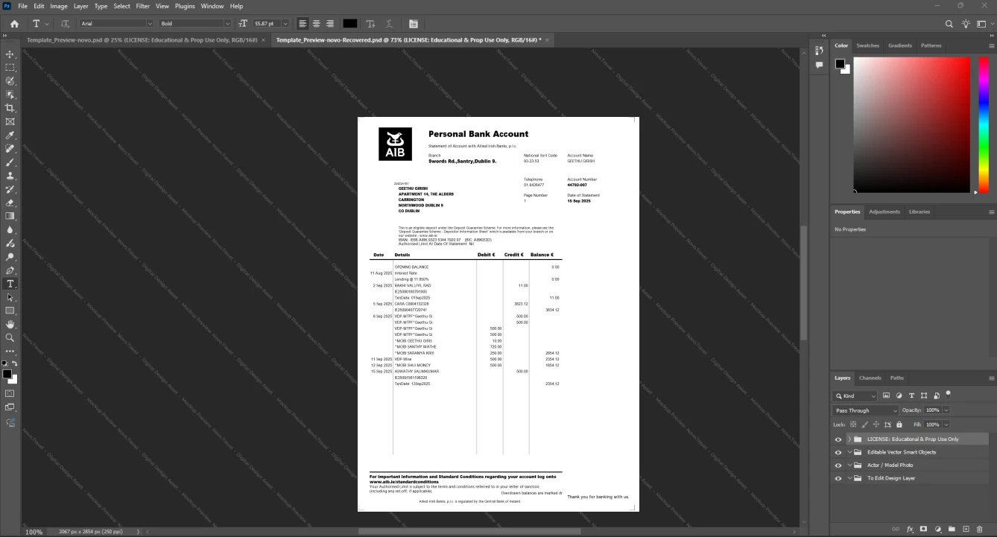Toggle lock all padlock icon
Image resolution: width=997 pixels, height=537 pixels.
(x=899, y=425)
